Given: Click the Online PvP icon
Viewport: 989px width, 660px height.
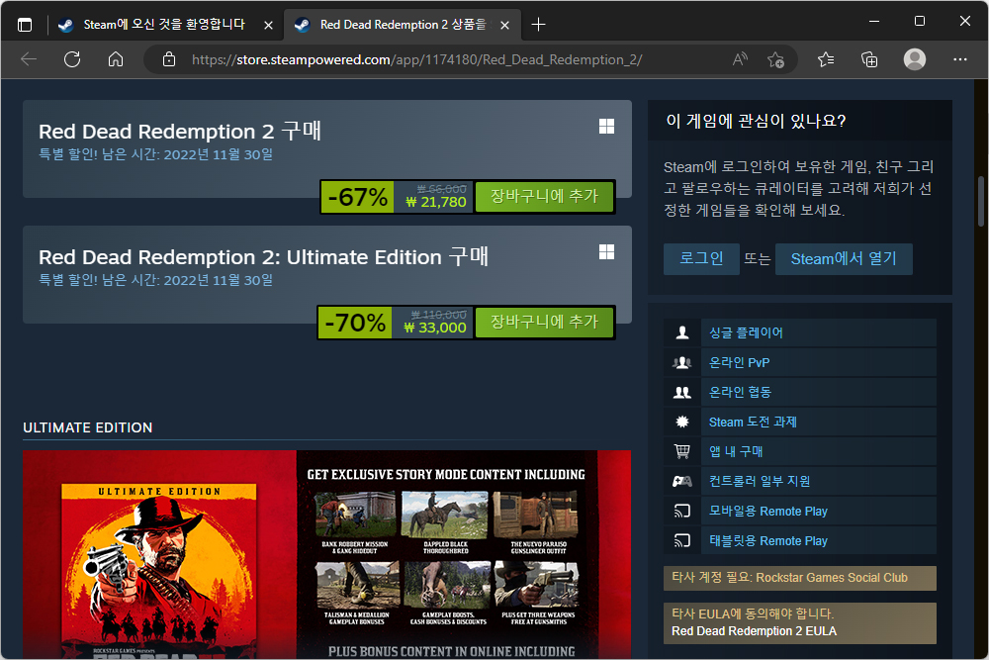Looking at the screenshot, I should [681, 362].
